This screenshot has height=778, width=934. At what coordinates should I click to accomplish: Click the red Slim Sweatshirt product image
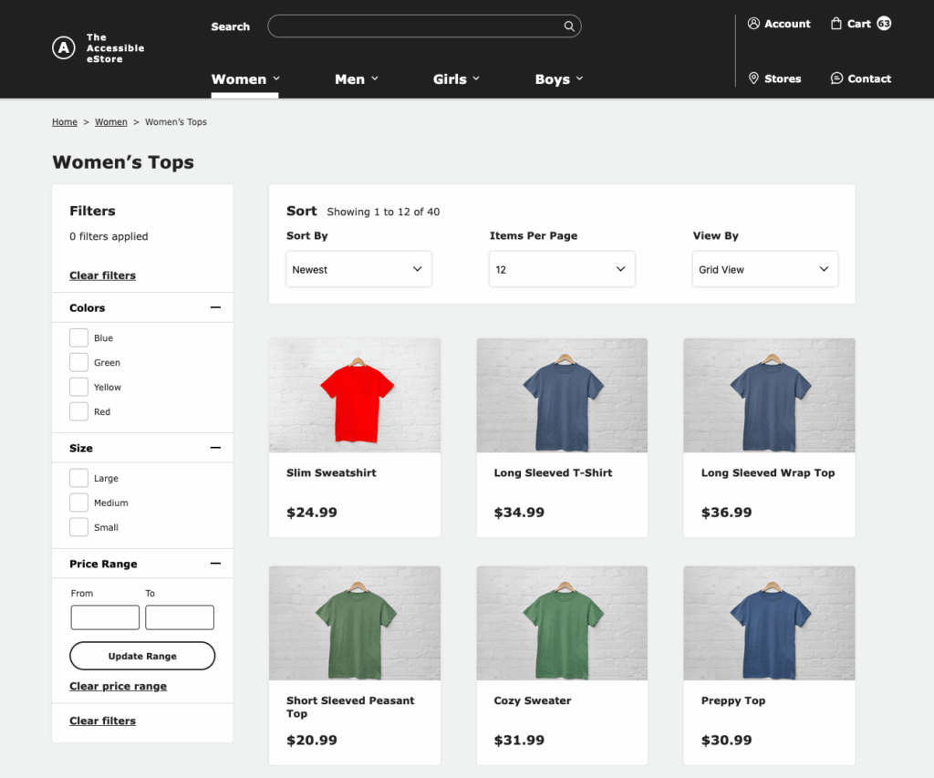point(355,395)
